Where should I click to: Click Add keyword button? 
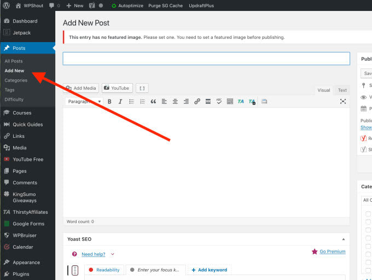(209, 270)
